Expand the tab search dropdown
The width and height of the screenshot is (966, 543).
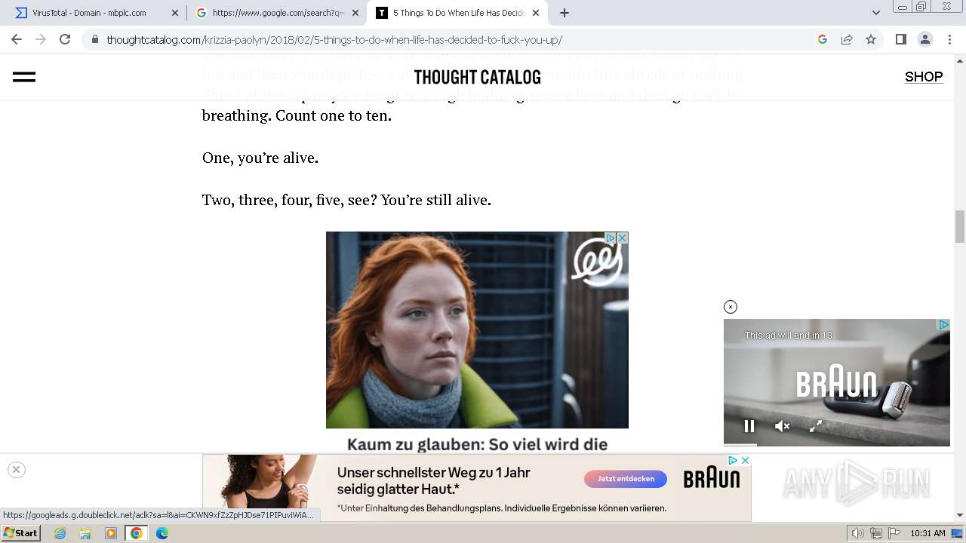point(876,13)
